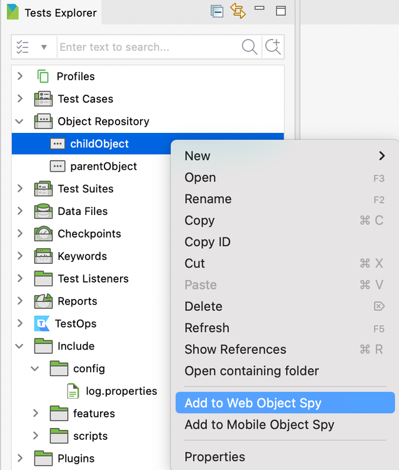Select Rename from the context menu

tap(208, 199)
